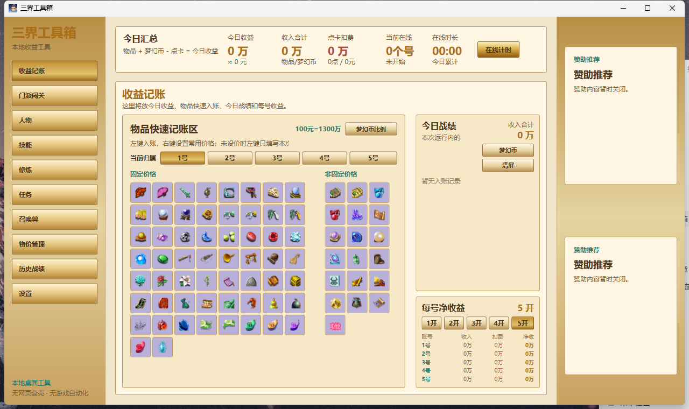Pick the purple rune stone item
Screen dimensions: 689x409
295,325
